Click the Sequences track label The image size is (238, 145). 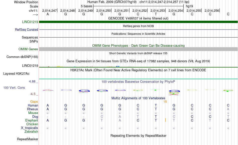click(x=30, y=37)
